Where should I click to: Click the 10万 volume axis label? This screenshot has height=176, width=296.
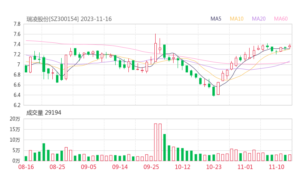[x=15, y=140]
